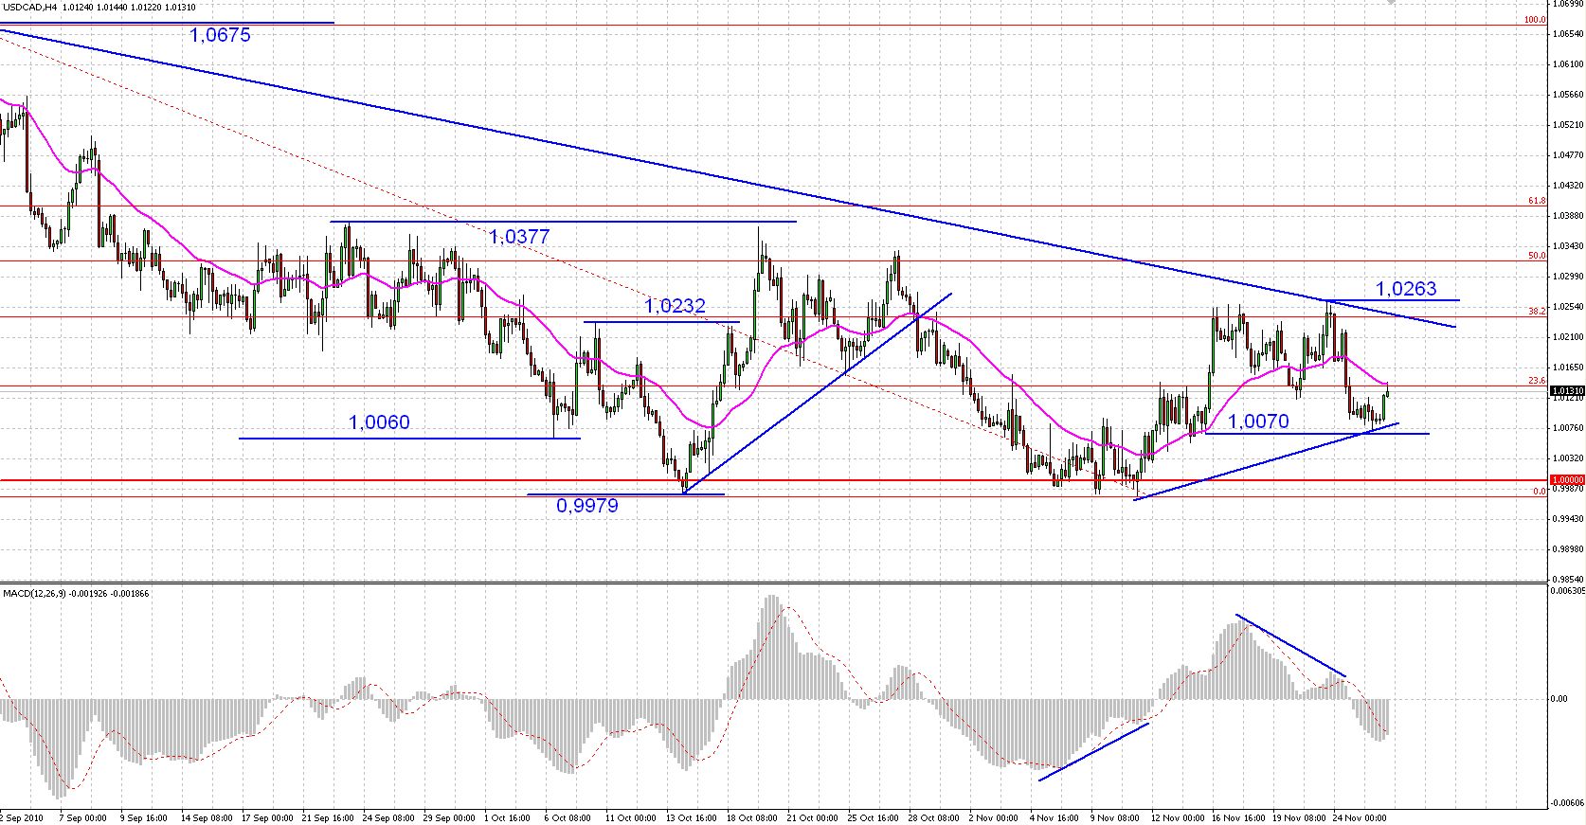Click the MACD scale value 0.006305
This screenshot has width=1586, height=825.
1569,591
